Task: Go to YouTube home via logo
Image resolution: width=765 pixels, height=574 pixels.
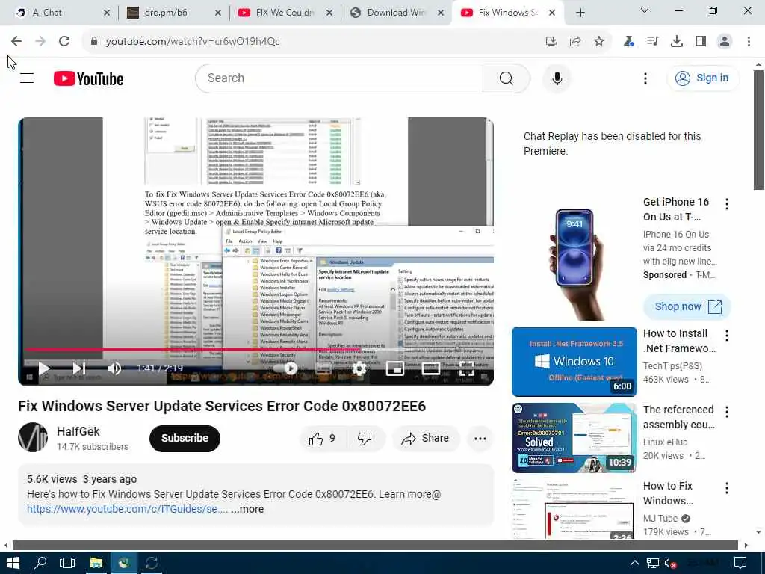Action: [88, 78]
